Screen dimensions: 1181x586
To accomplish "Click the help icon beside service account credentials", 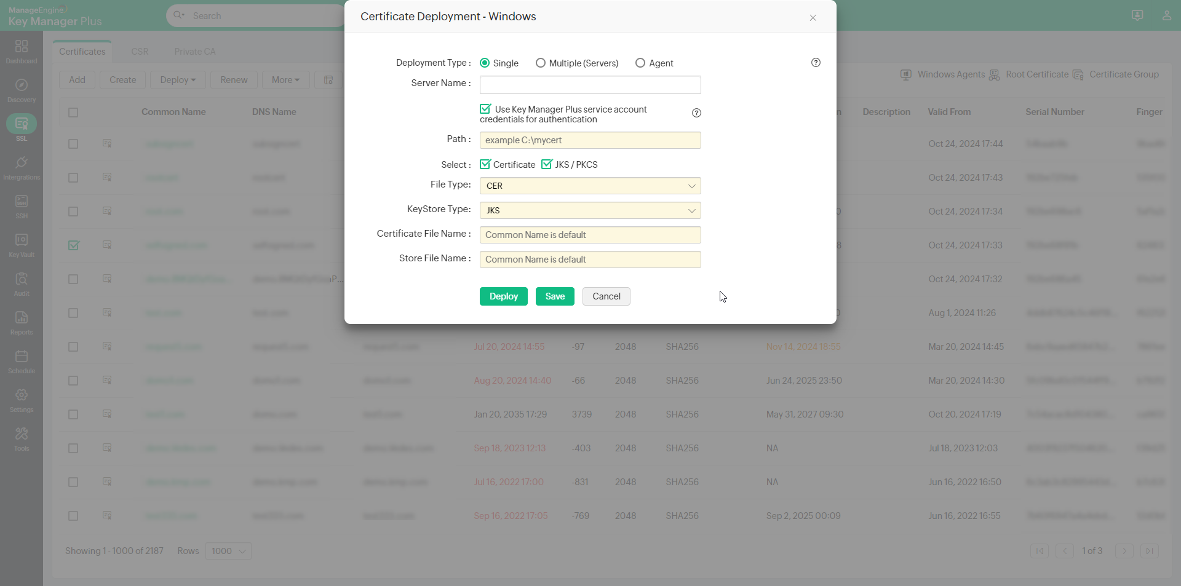I will pos(696,113).
